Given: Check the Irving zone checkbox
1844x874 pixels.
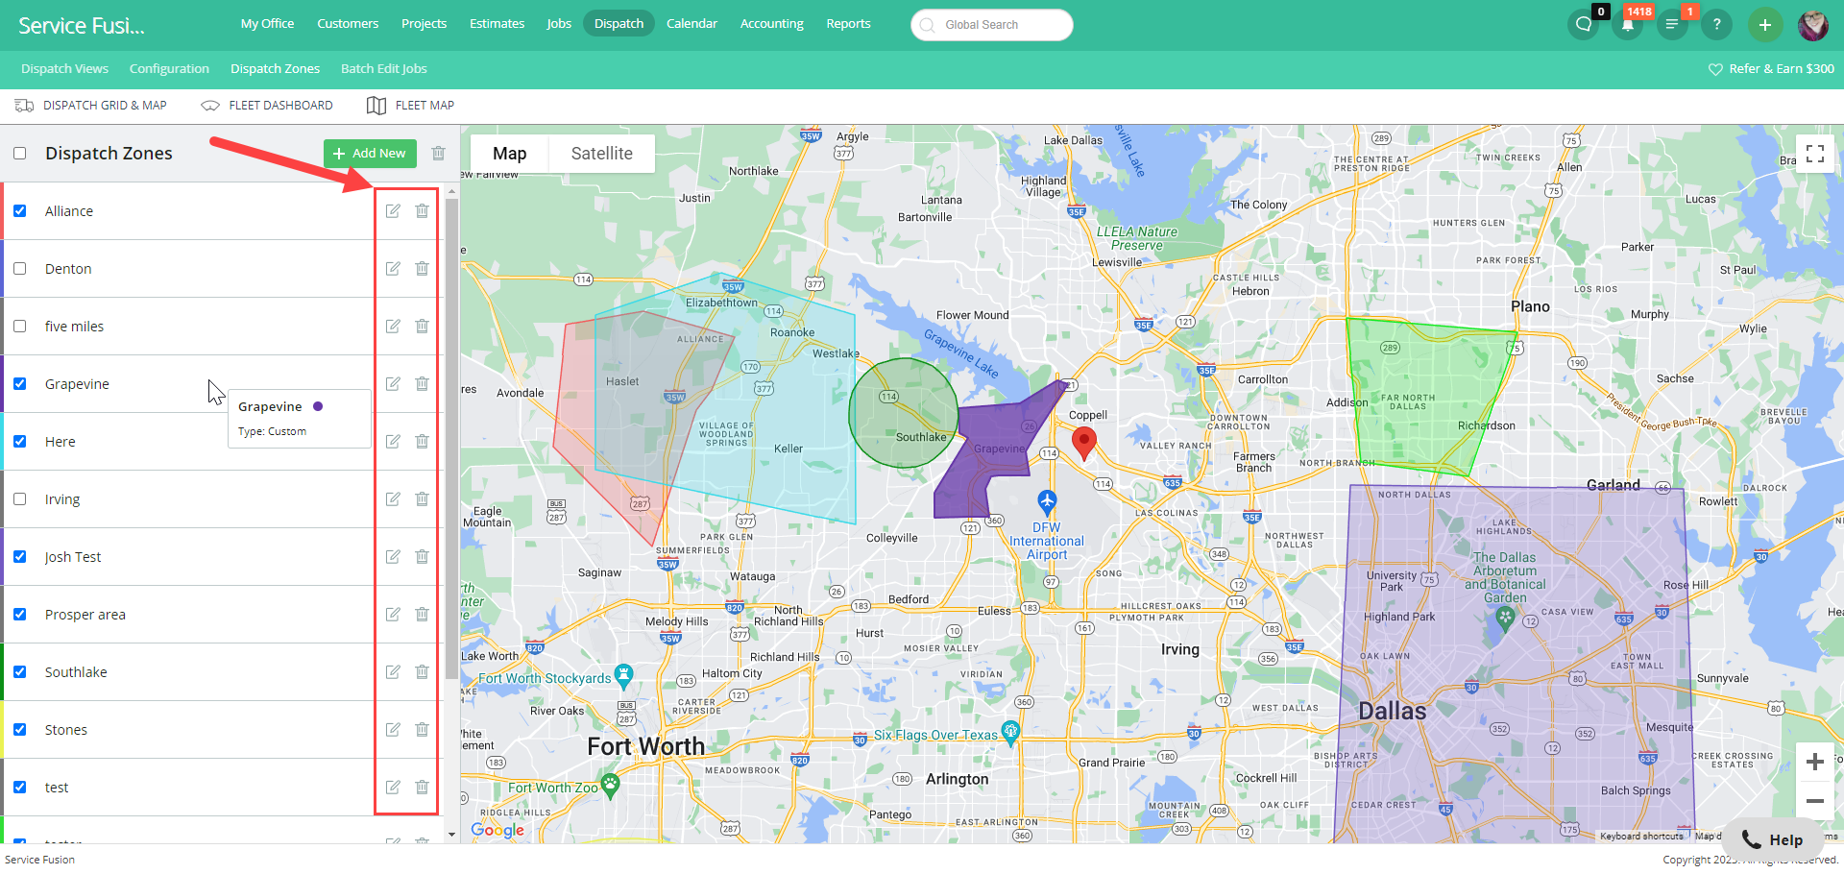Looking at the screenshot, I should tap(20, 499).
